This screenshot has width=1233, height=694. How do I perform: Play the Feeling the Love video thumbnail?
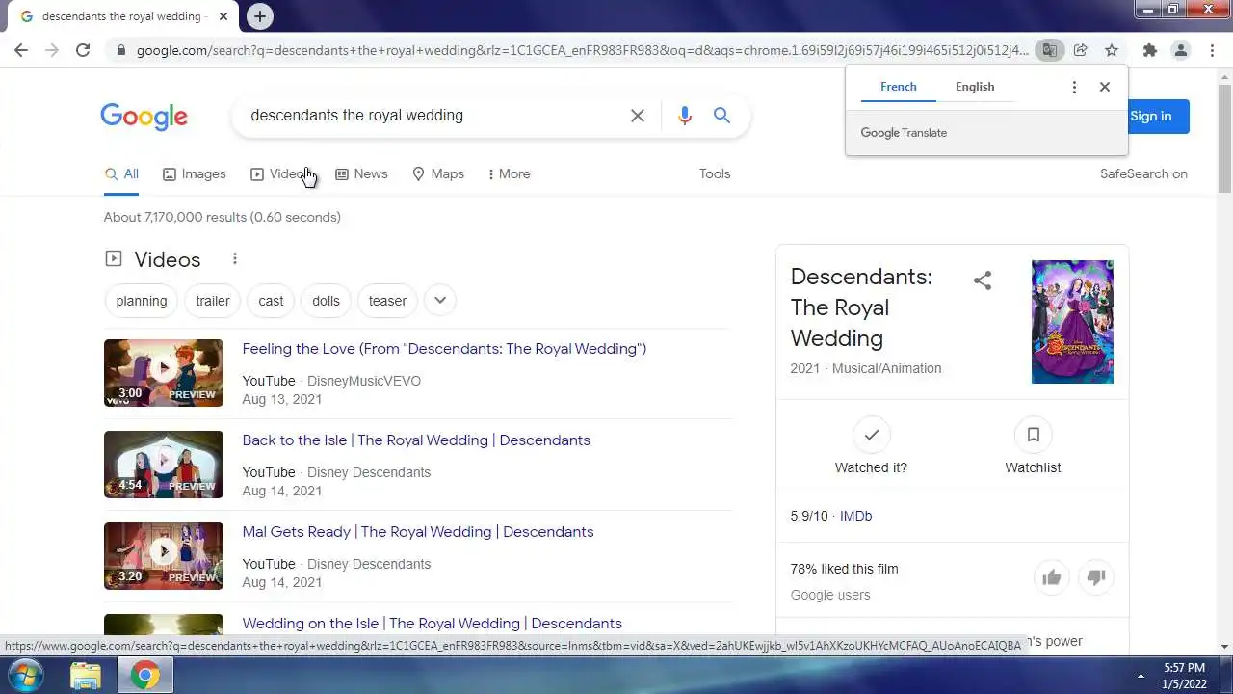click(x=164, y=373)
